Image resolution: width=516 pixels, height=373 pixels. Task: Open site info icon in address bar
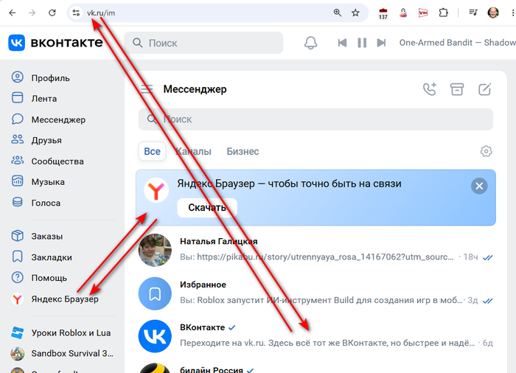pos(76,13)
